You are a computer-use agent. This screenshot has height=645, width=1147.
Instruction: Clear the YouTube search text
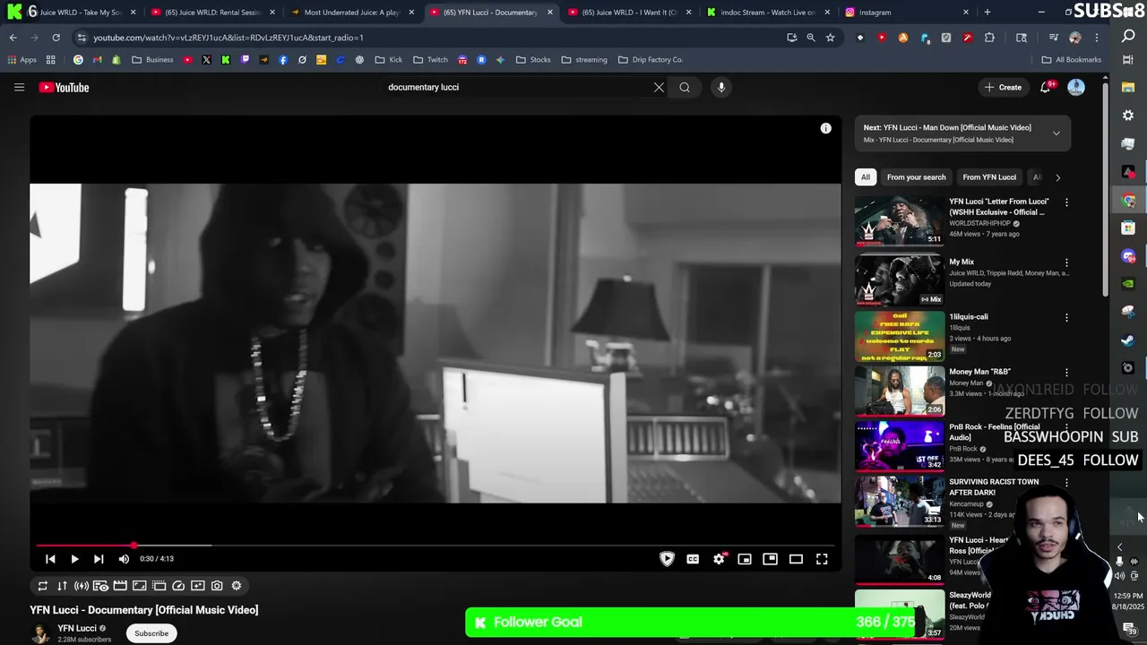659,87
